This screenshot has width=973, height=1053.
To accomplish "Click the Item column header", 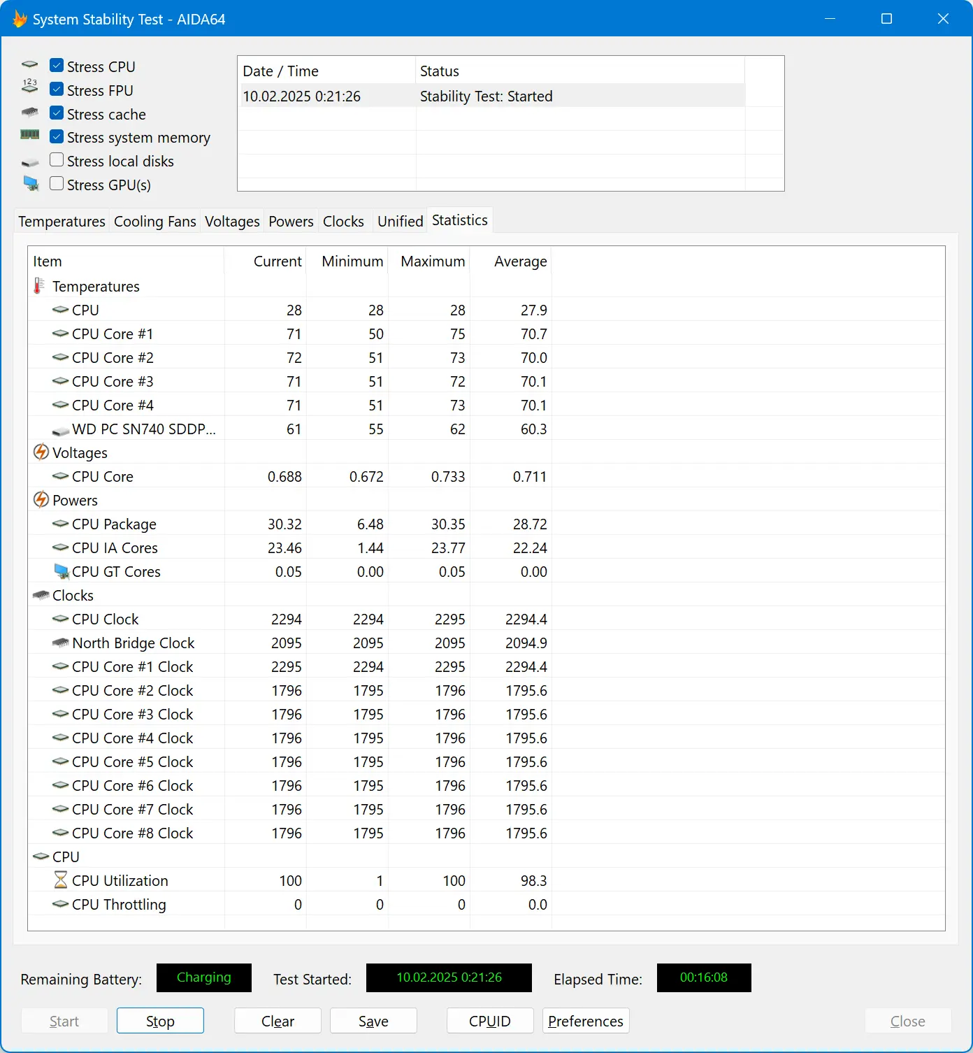I will (x=126, y=261).
